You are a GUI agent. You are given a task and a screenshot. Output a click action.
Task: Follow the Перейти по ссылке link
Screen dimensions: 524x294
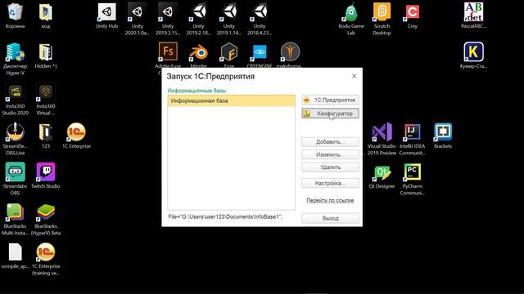pos(330,200)
